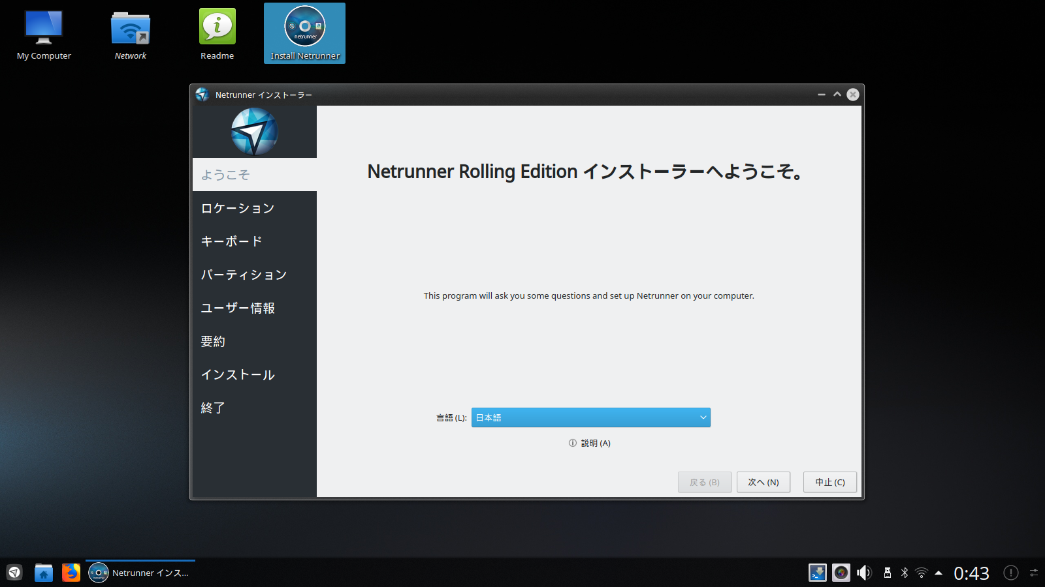This screenshot has height=587, width=1045.
Task: Launch Firefox from the taskbar
Action: 71,572
